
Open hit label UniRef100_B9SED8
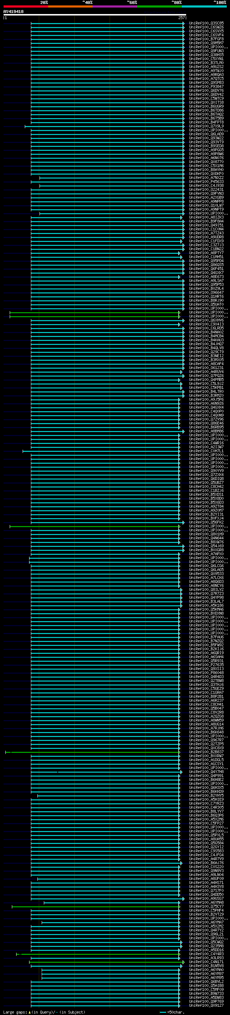pyautogui.click(x=206, y=146)
